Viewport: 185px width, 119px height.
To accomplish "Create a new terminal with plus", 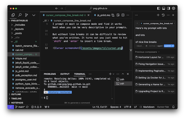I will (110, 74).
